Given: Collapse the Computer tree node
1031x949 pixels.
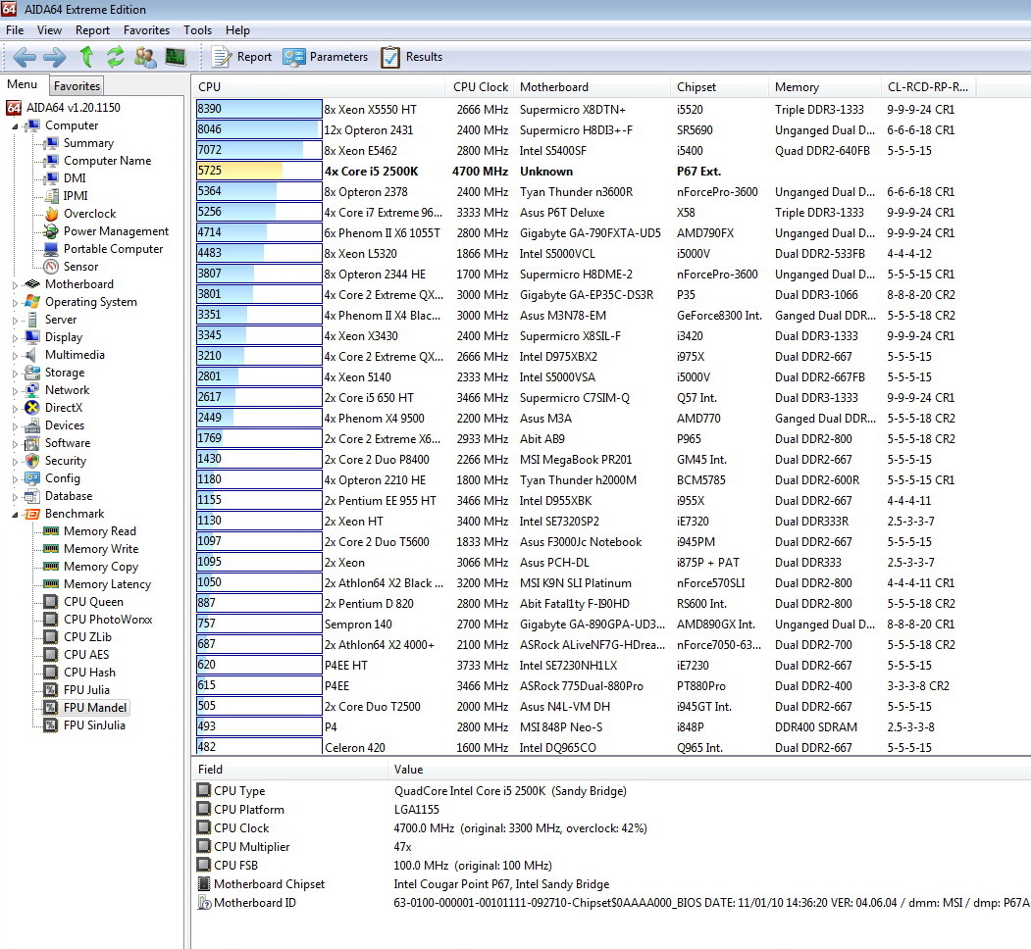Looking at the screenshot, I should [x=15, y=126].
